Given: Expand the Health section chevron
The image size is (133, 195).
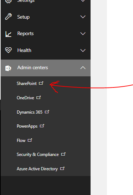Looking at the screenshot, I should pyautogui.click(x=83, y=51).
